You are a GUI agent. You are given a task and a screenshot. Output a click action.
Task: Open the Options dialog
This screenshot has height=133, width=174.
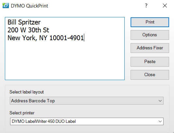[x=150, y=35]
